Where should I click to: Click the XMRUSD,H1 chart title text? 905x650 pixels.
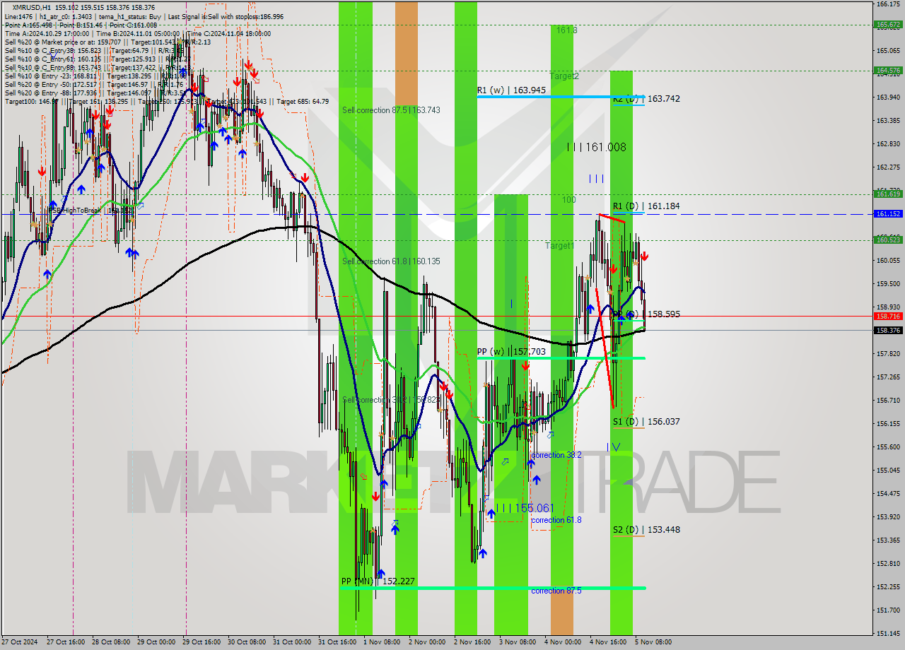click(x=32, y=8)
